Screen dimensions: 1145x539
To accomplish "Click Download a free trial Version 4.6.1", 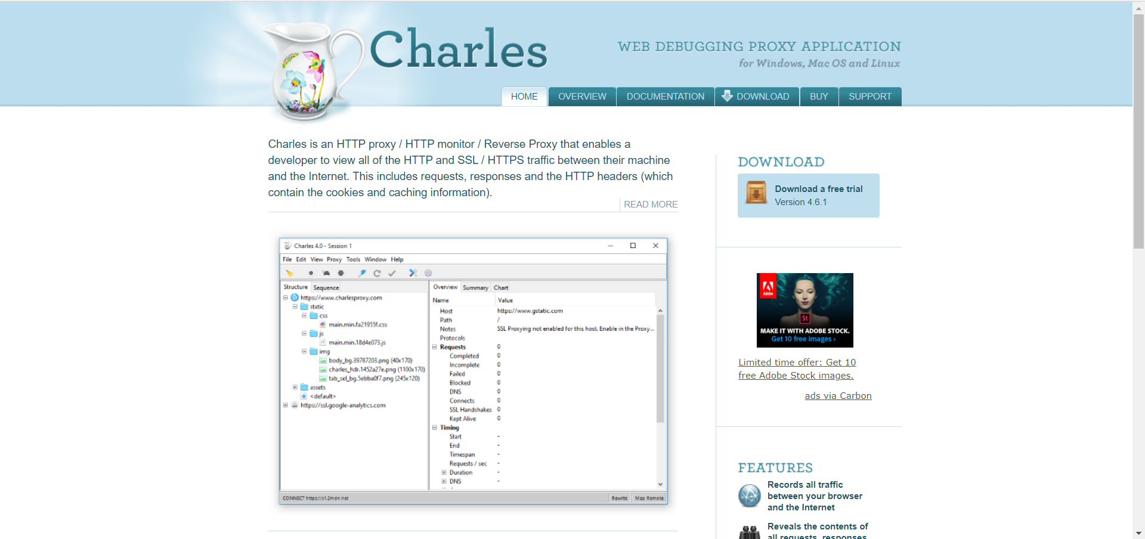I will coord(808,196).
